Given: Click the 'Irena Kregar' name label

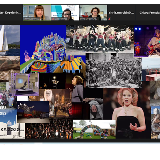Looking at the screenshot, I should (89, 19).
